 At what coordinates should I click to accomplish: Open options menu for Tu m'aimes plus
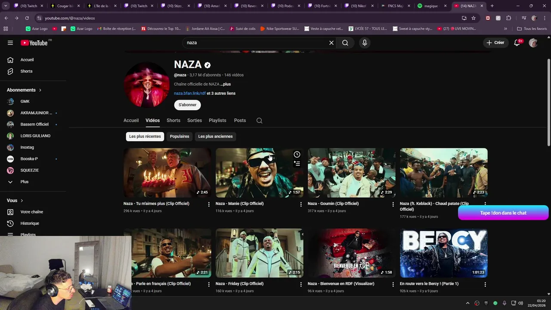pos(209,204)
